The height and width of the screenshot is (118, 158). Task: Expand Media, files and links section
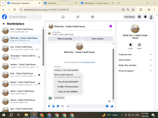pyautogui.click(x=135, y=65)
